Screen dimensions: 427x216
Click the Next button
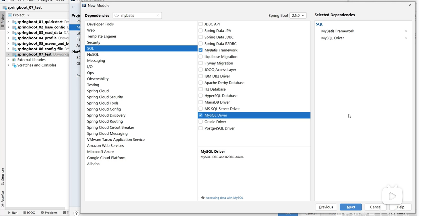351,207
